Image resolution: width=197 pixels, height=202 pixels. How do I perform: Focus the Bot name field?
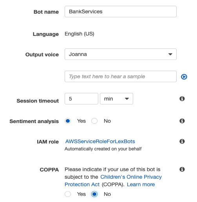point(121,11)
